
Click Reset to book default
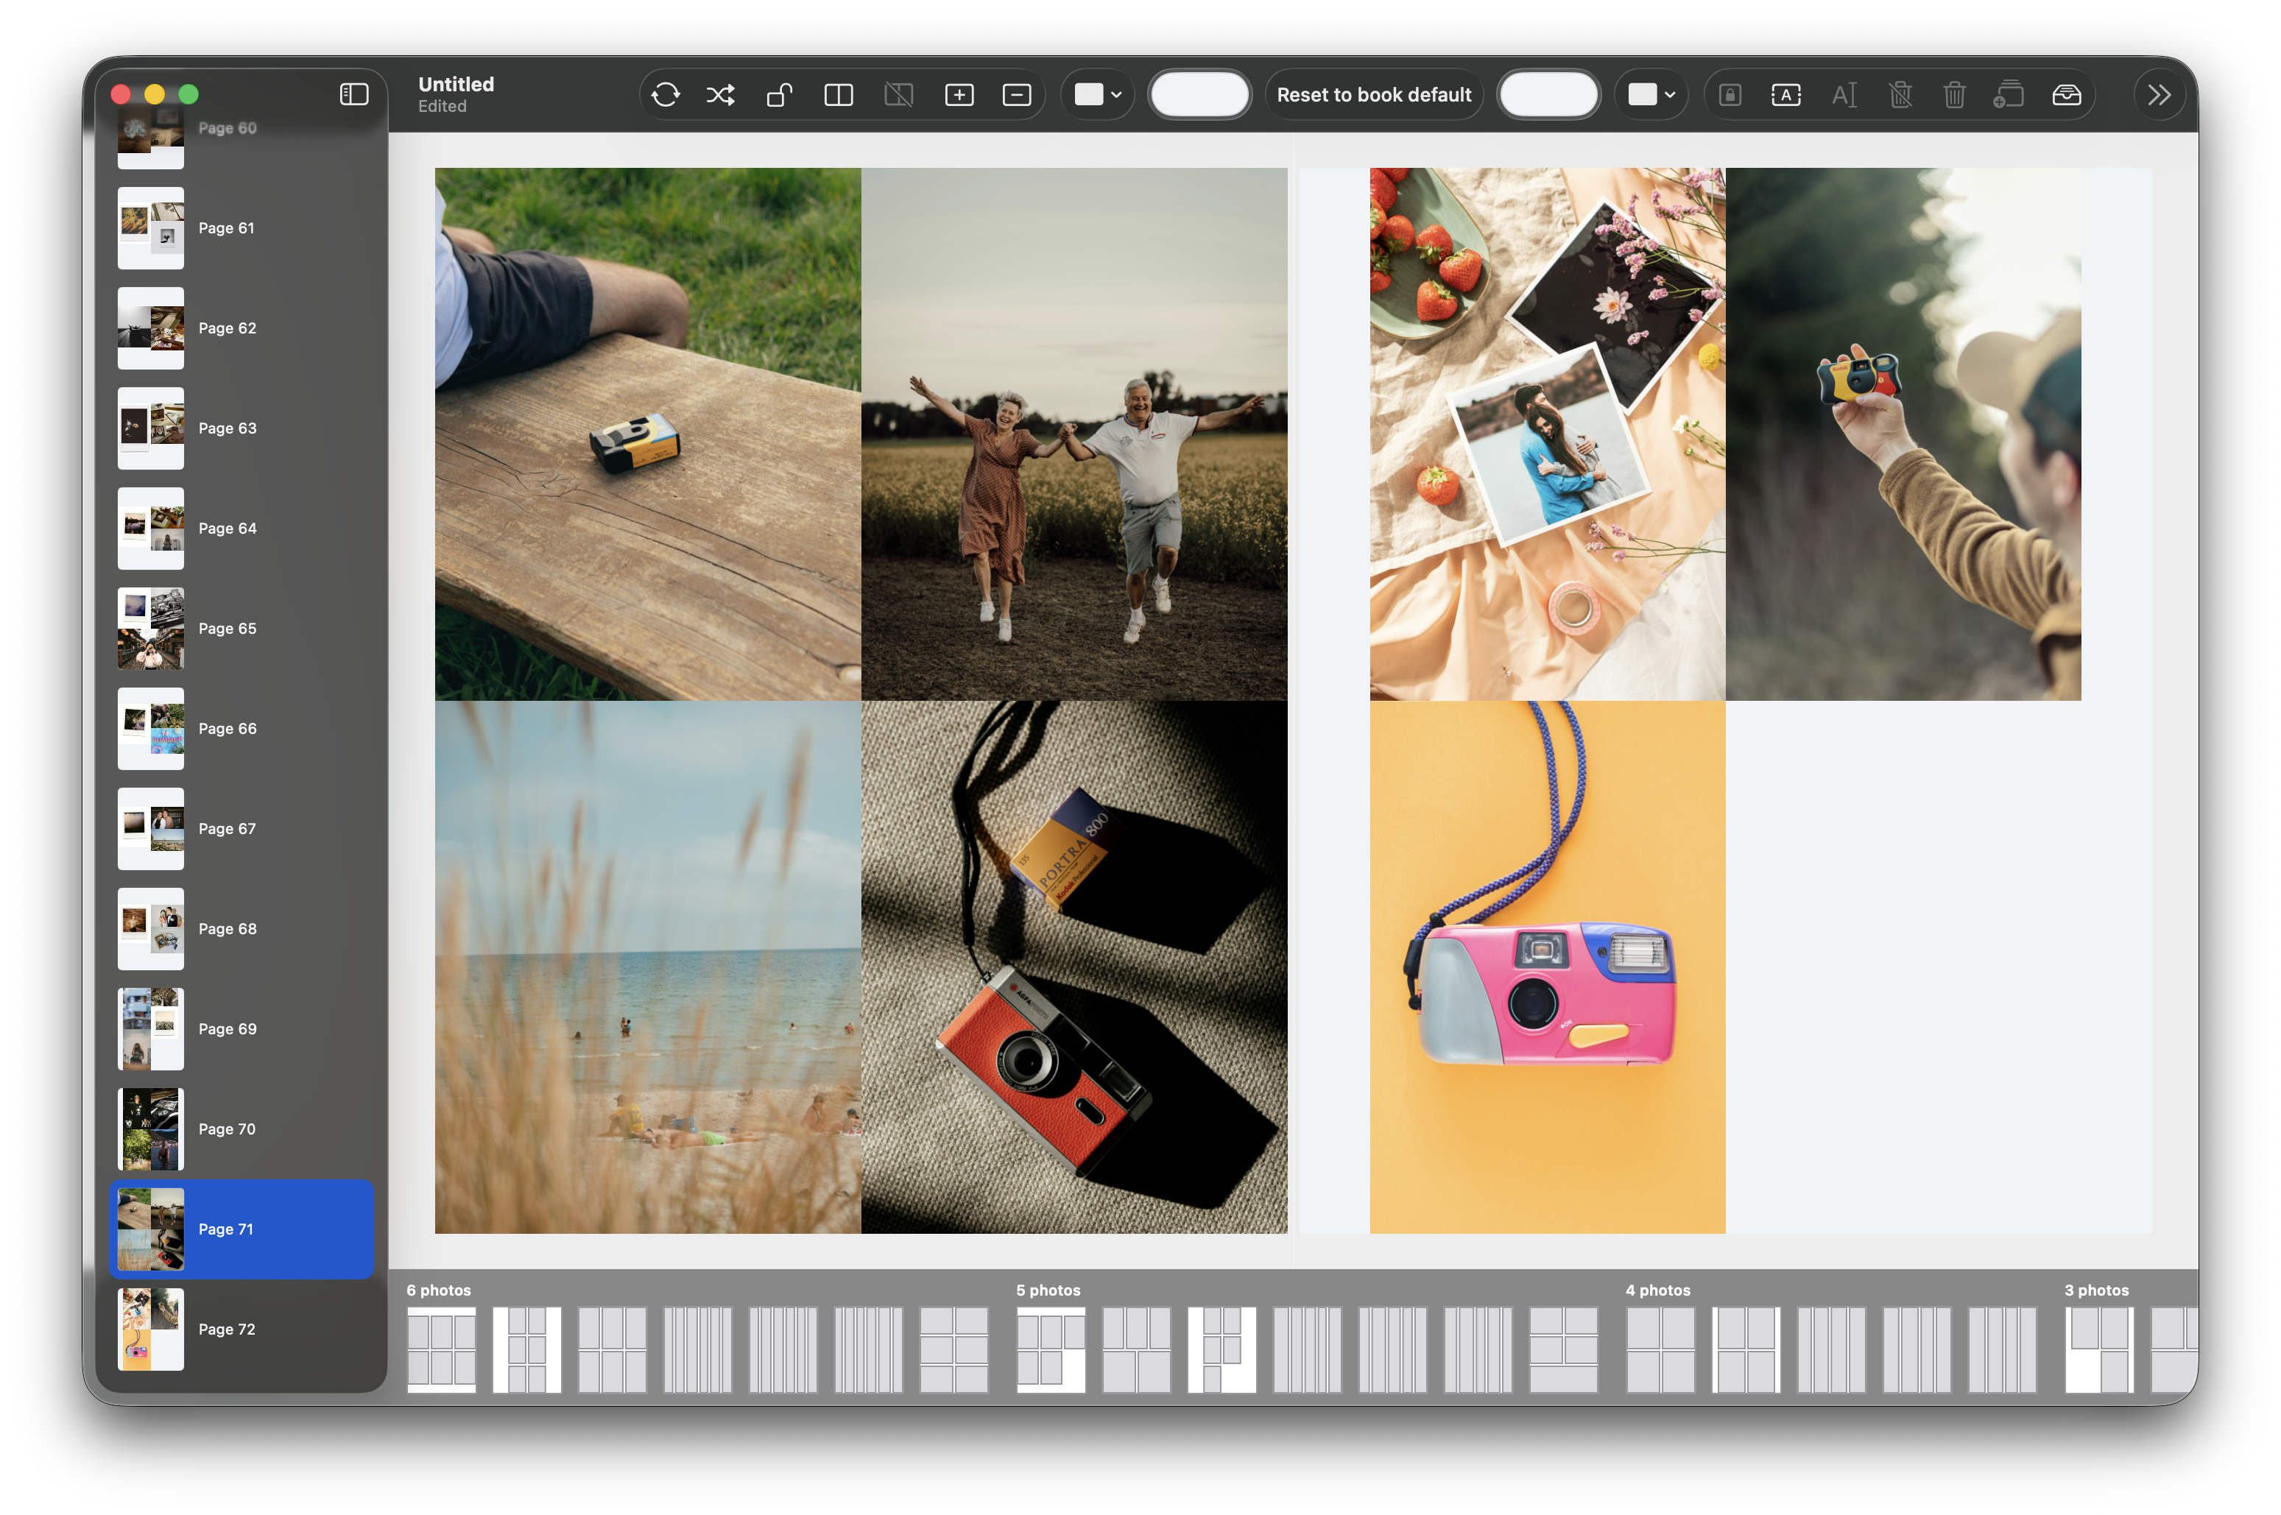(x=1374, y=95)
